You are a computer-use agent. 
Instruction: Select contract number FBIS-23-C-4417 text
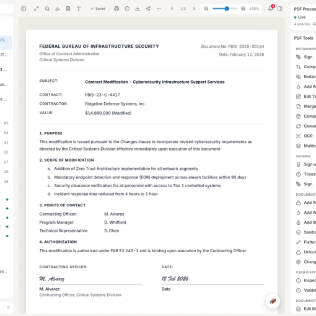point(102,95)
